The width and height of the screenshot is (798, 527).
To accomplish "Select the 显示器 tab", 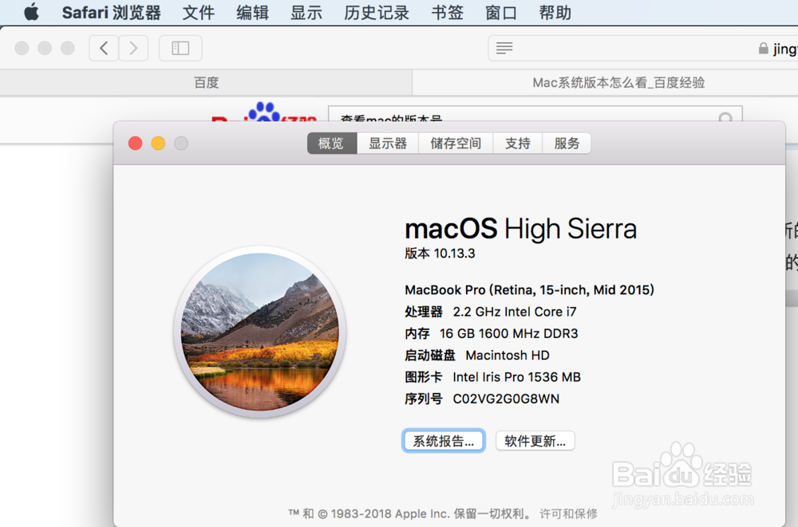I will (x=388, y=144).
